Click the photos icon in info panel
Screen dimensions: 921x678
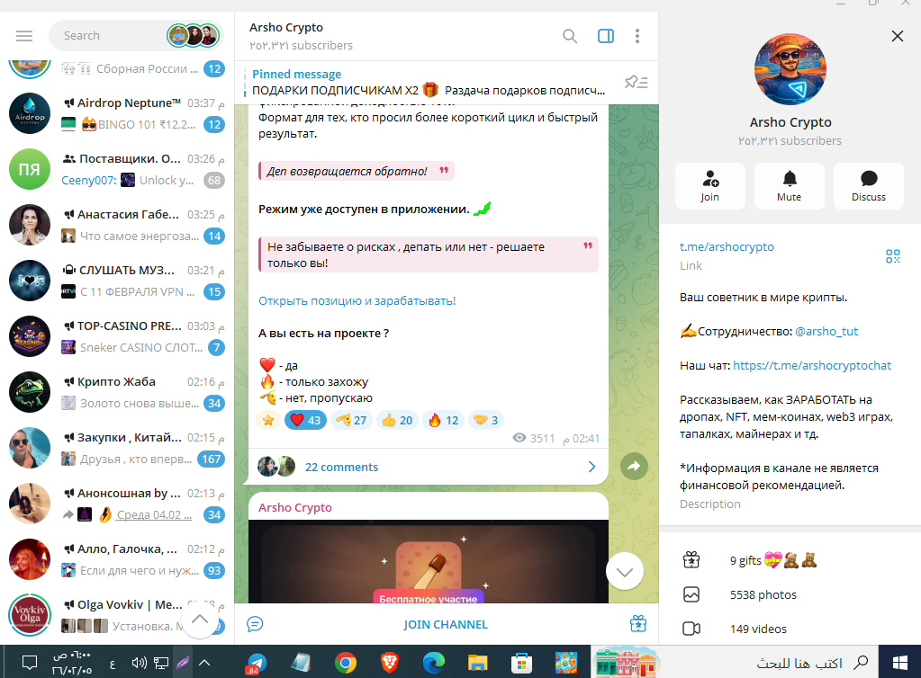[691, 594]
